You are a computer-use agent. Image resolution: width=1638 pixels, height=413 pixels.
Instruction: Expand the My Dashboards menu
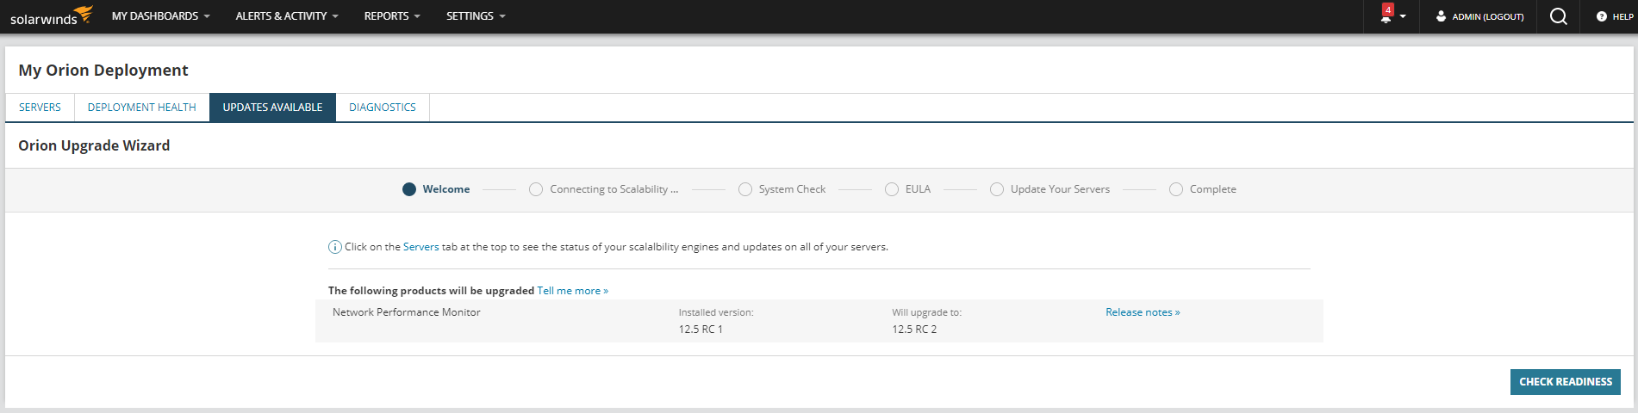pyautogui.click(x=160, y=16)
